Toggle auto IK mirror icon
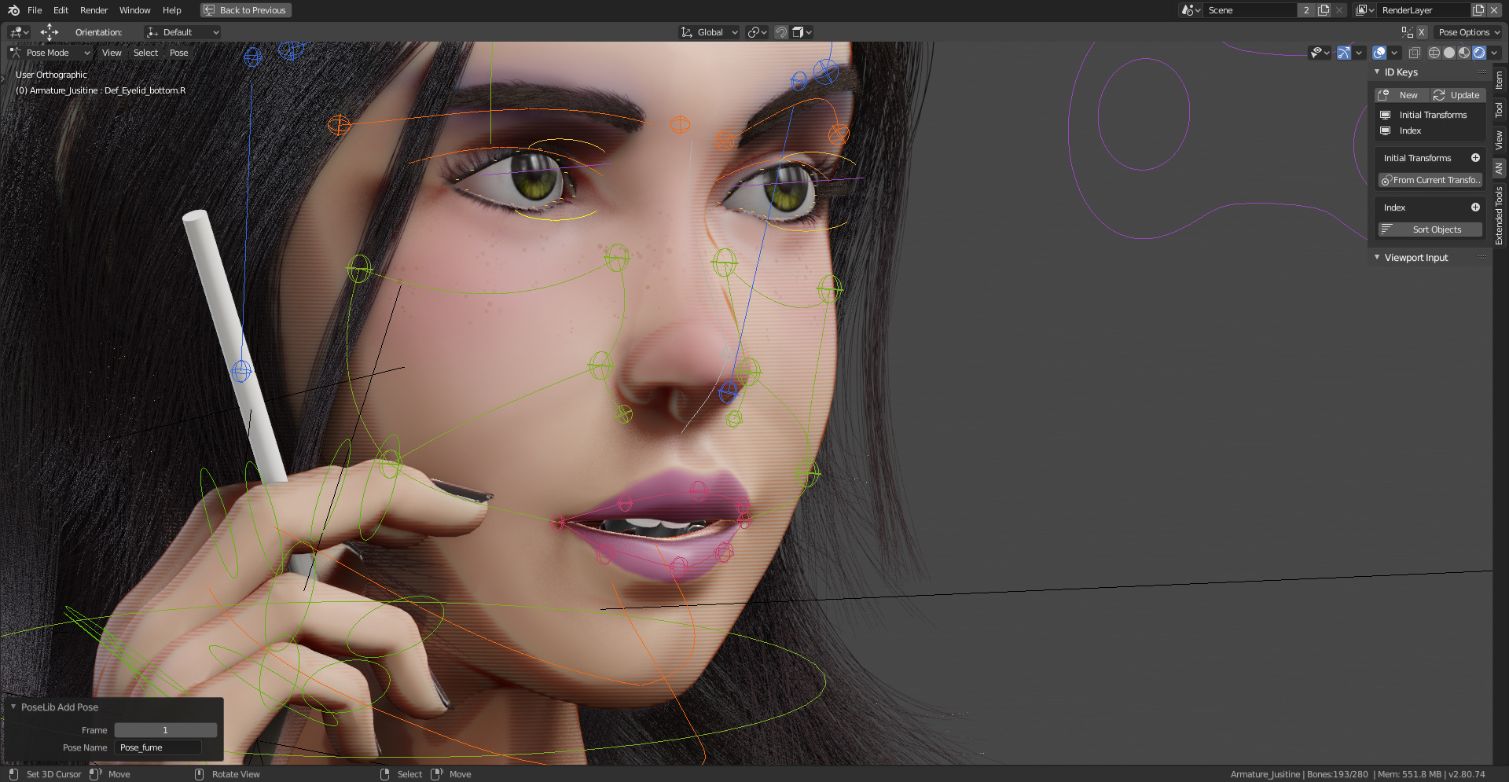The height and width of the screenshot is (782, 1509). click(x=1407, y=32)
